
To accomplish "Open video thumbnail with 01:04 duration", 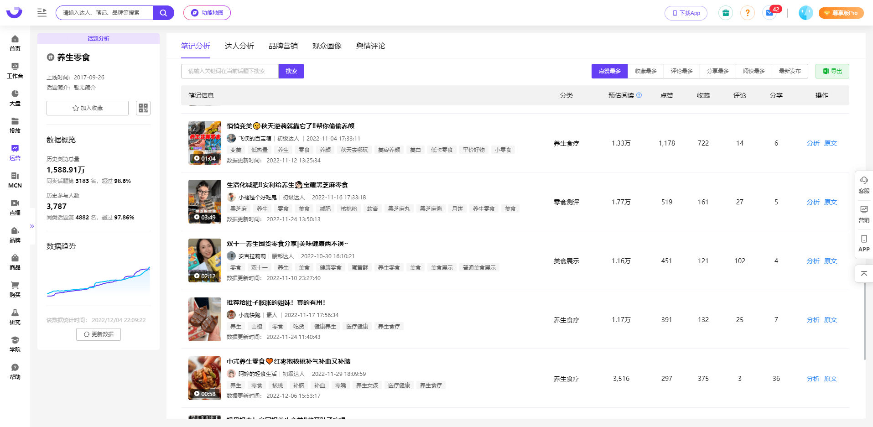I will [205, 143].
